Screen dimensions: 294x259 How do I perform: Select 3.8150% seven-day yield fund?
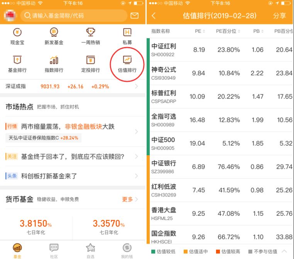[36, 226]
